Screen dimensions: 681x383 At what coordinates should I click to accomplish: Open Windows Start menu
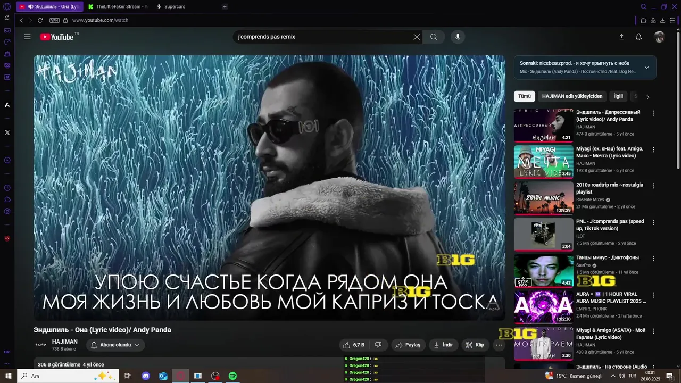(x=8, y=376)
